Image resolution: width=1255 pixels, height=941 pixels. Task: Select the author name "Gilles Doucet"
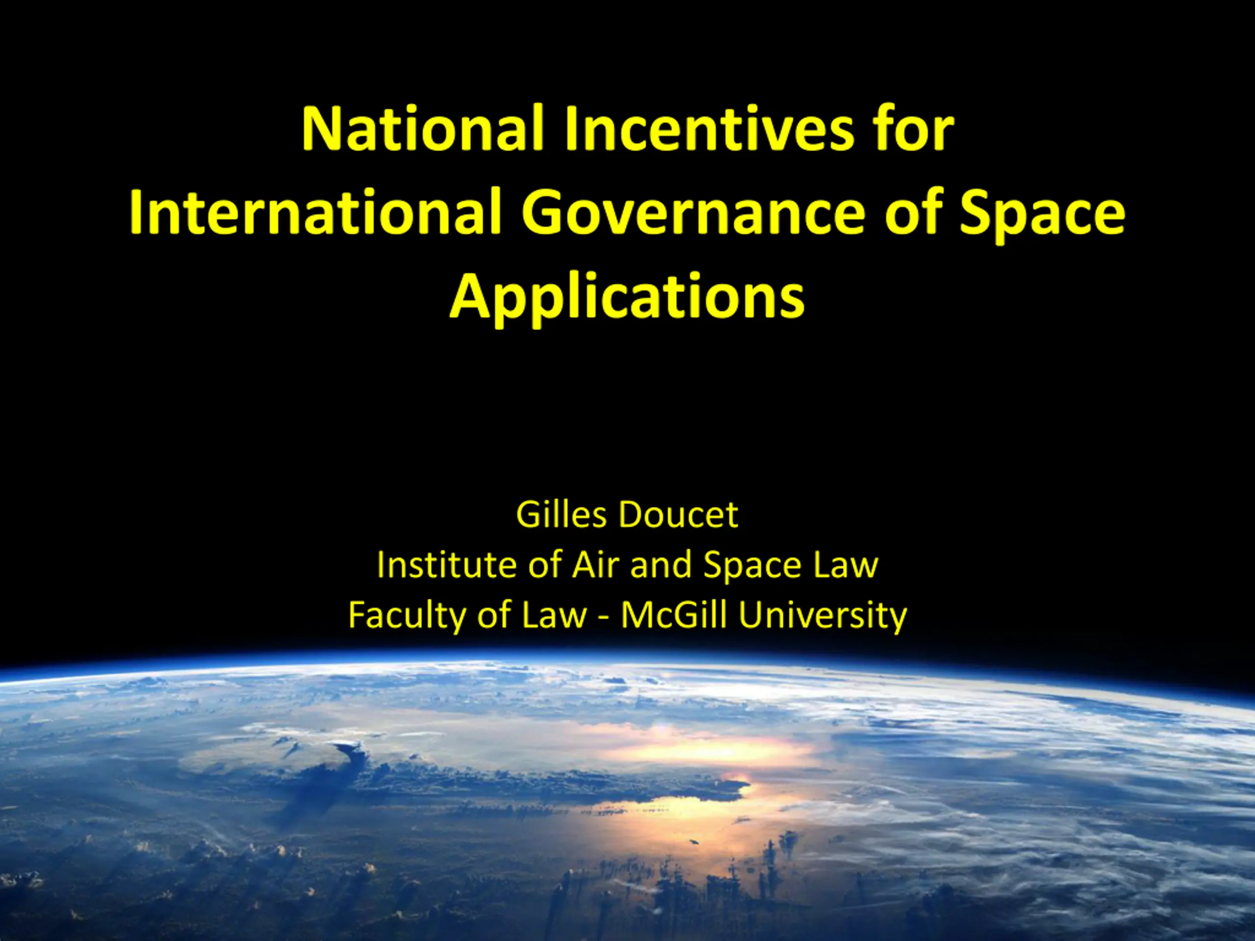627,515
